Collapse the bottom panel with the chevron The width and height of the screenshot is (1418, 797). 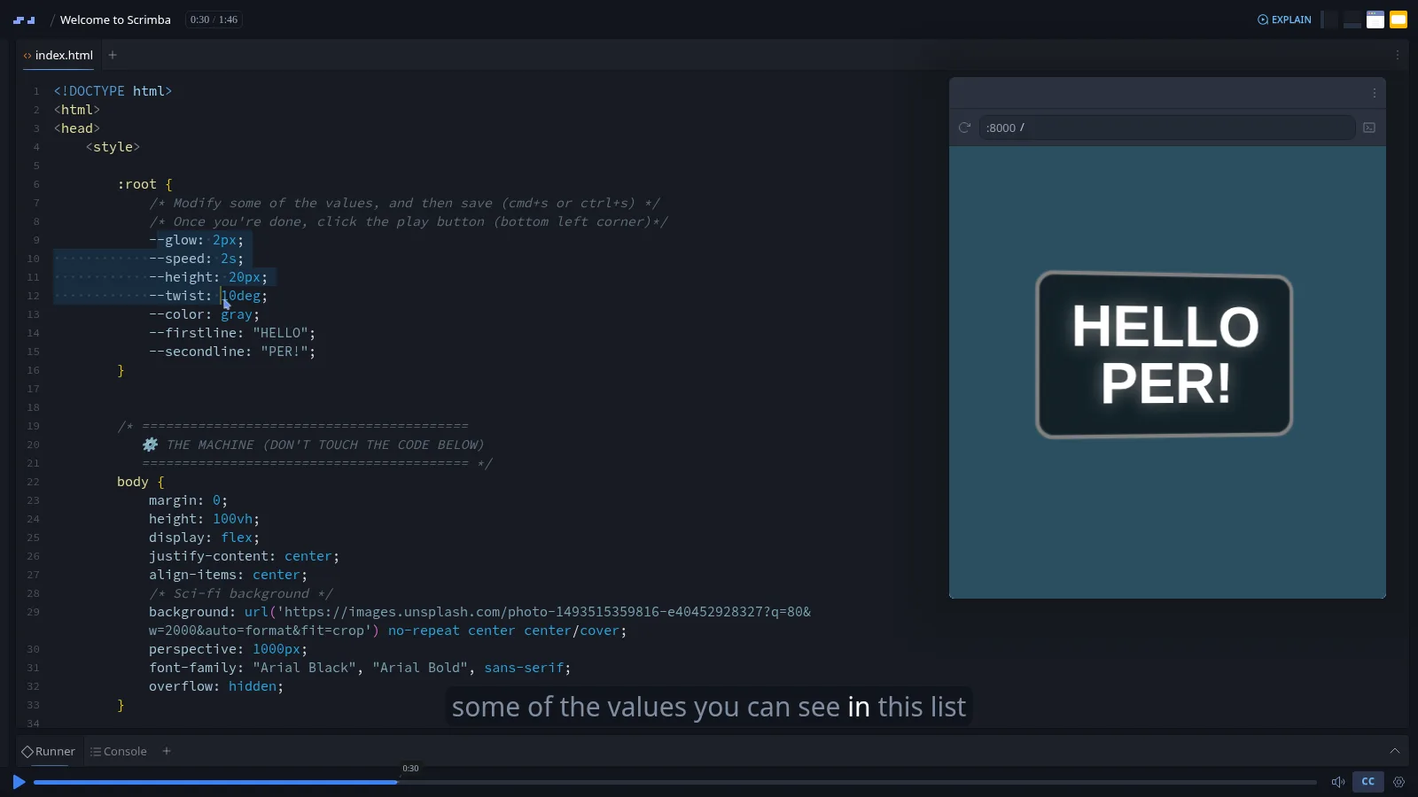pos(1395,751)
